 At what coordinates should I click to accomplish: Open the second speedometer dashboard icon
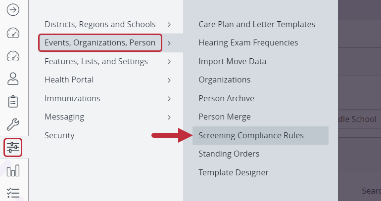[x=13, y=55]
